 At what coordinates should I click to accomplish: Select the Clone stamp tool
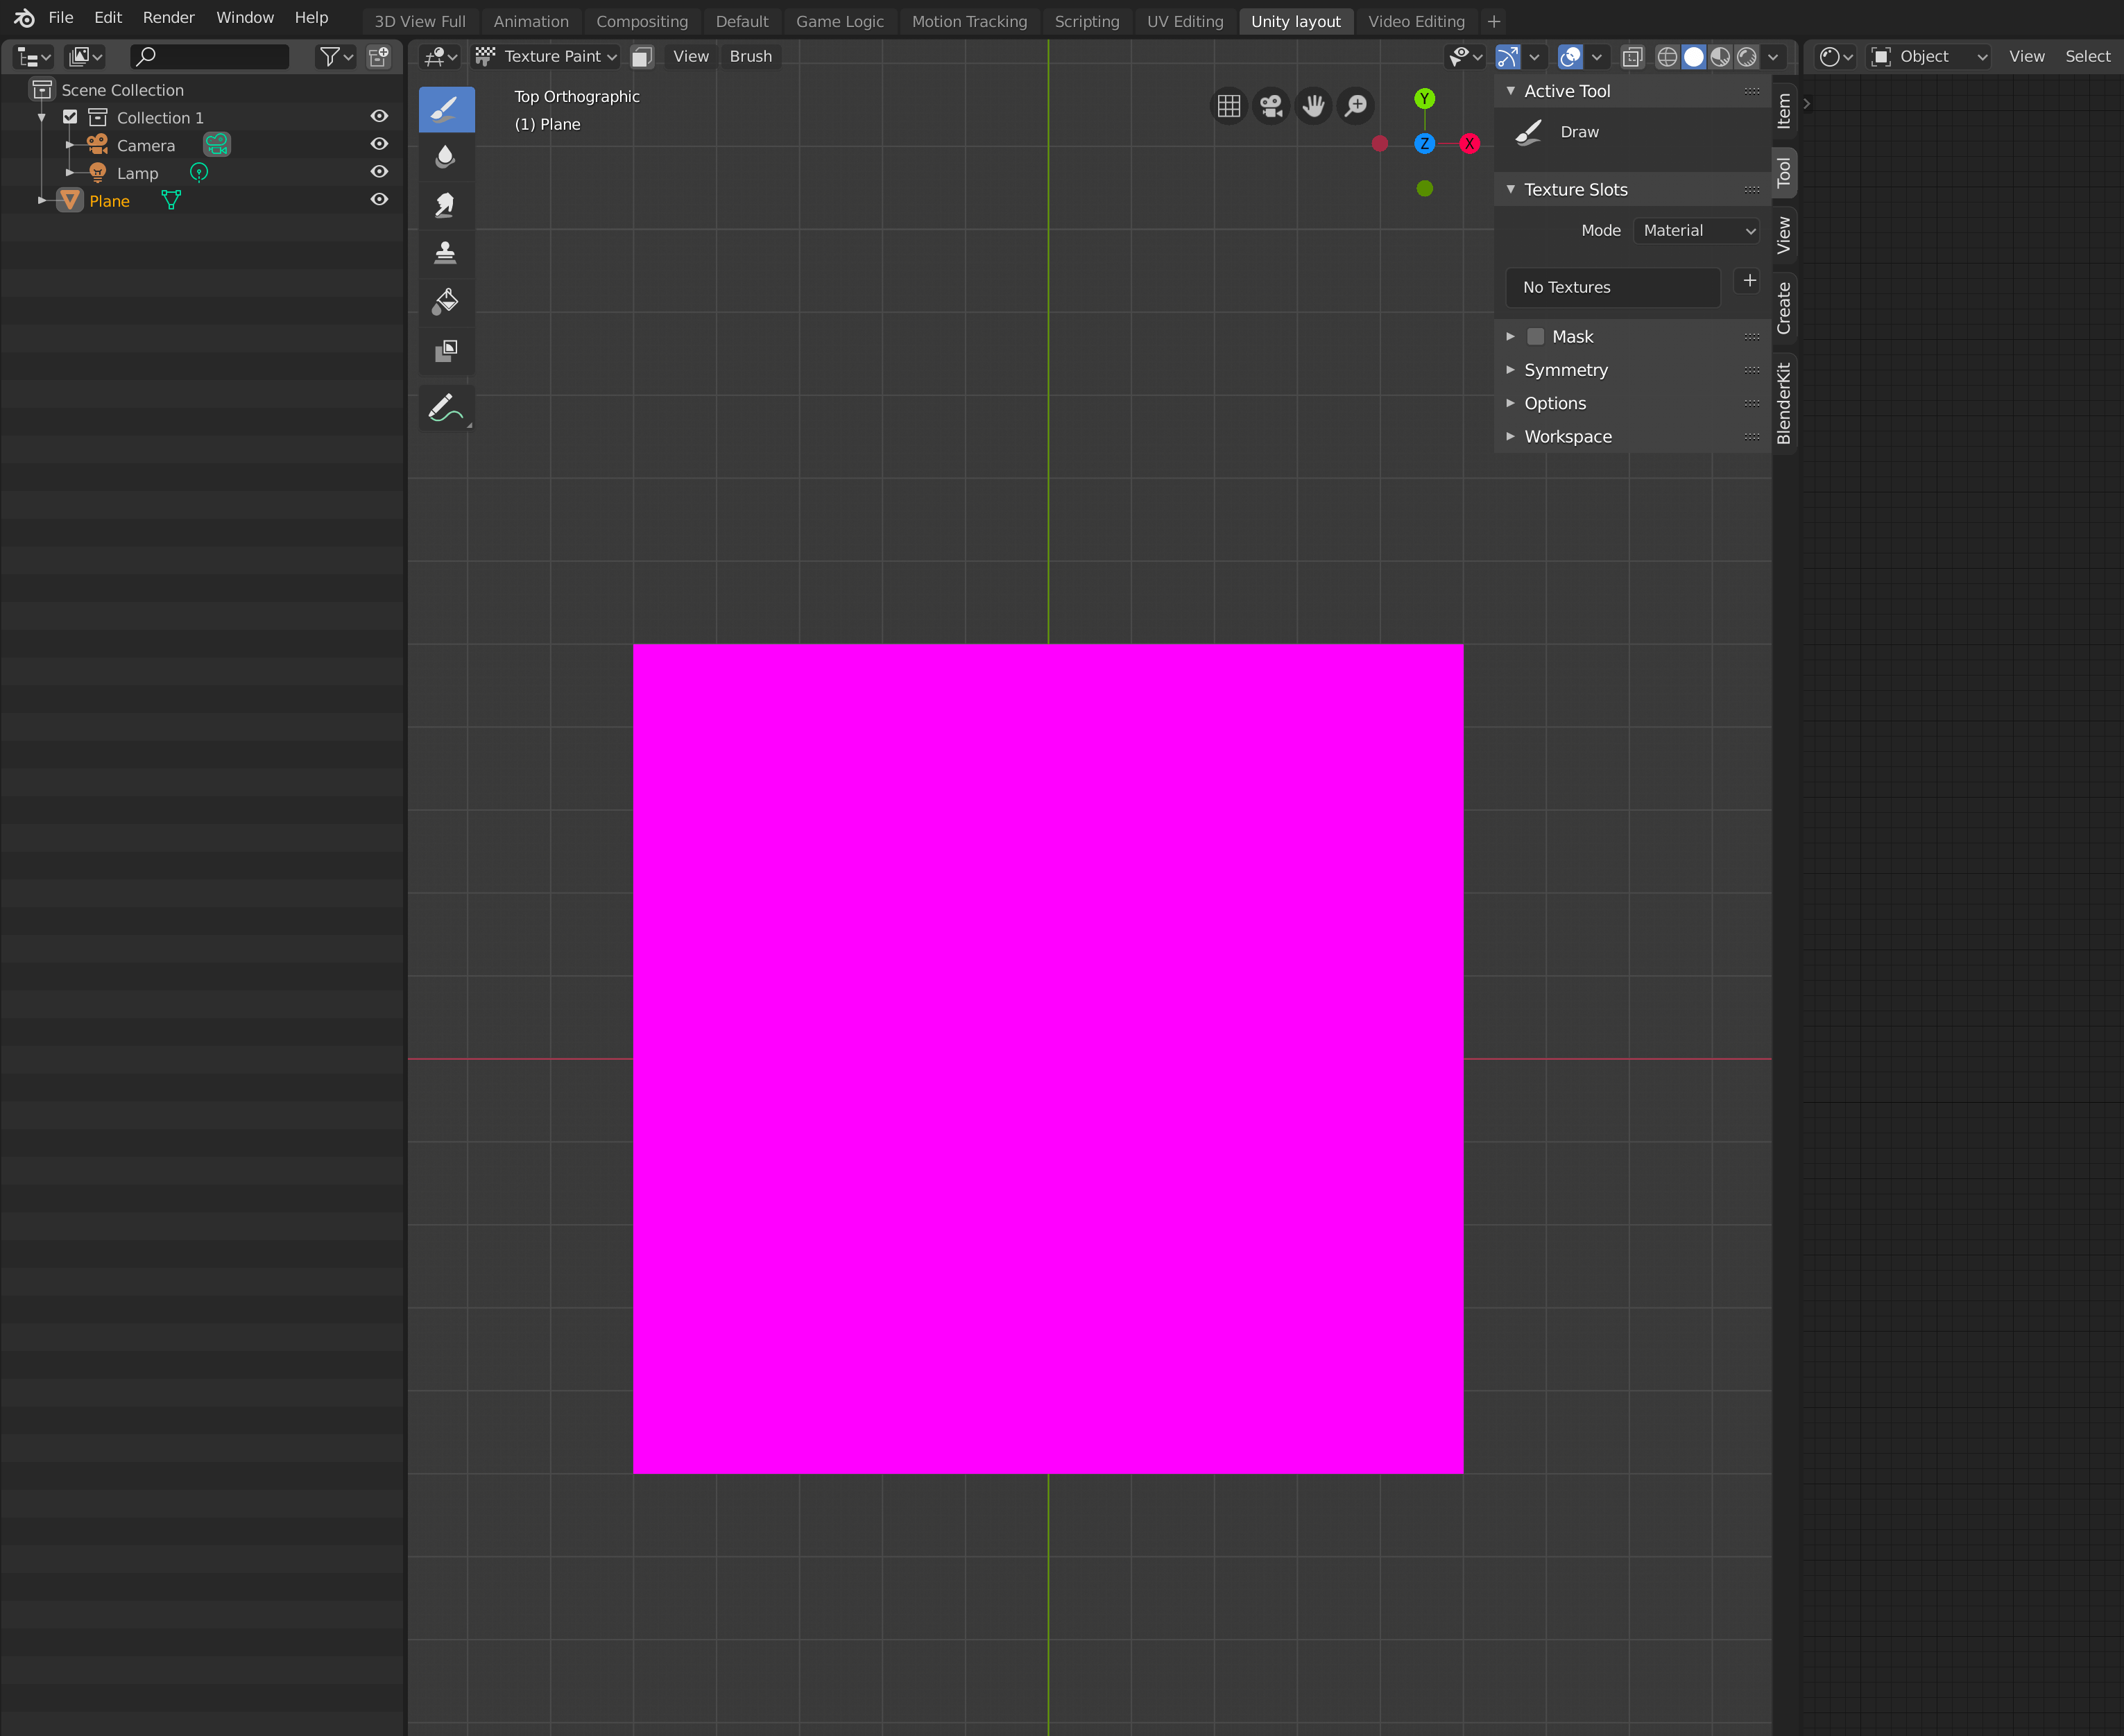tap(446, 252)
